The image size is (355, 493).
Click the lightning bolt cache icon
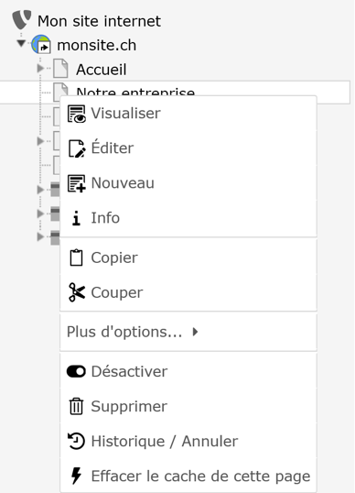click(x=76, y=476)
